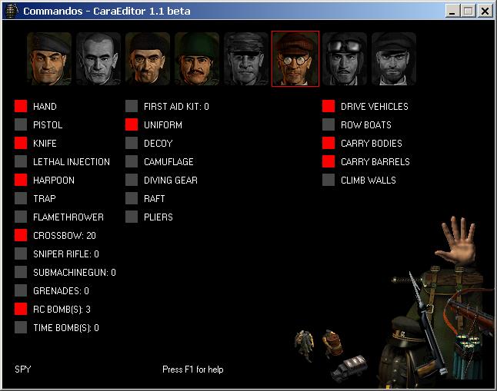This screenshot has width=497, height=391.
Task: Click the soldier carrying barrel icon
Action: (x=333, y=344)
